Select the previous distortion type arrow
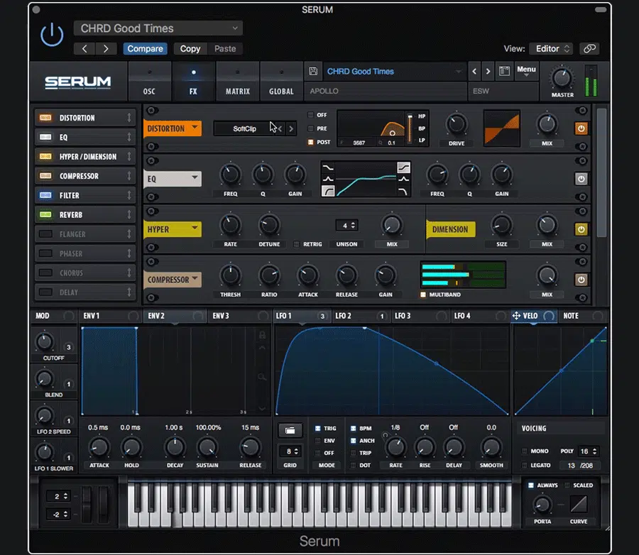The width and height of the screenshot is (639, 555). tap(280, 128)
